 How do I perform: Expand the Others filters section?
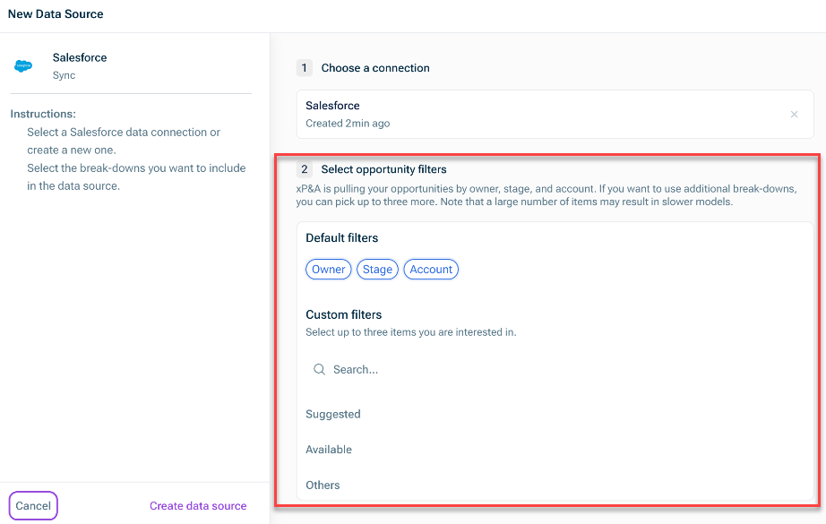tap(323, 485)
